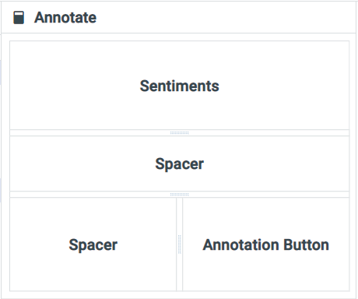Select the full-width Spacer block
Screen dimensions: 358x299
pos(180,164)
